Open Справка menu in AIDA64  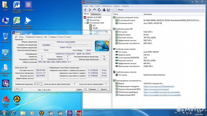[x=125, y=6]
